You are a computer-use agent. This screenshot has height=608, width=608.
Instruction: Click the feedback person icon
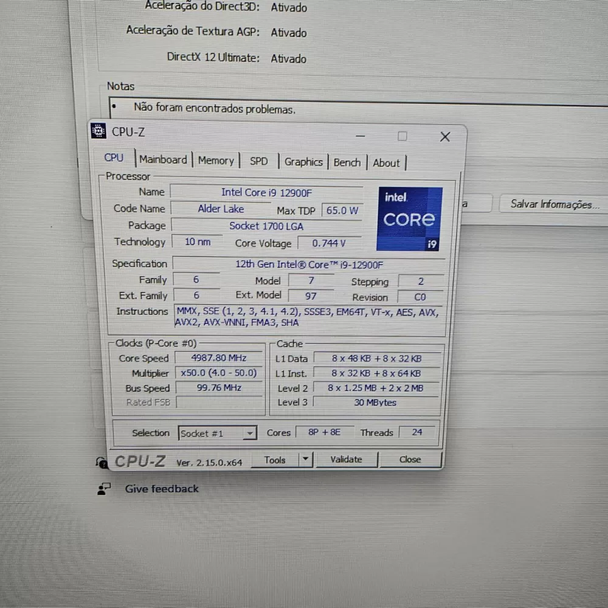pos(103,489)
